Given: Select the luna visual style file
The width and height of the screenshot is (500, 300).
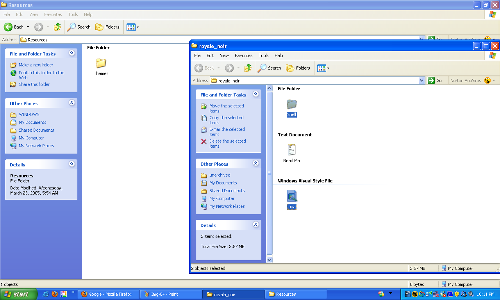Looking at the screenshot, I should point(292,196).
